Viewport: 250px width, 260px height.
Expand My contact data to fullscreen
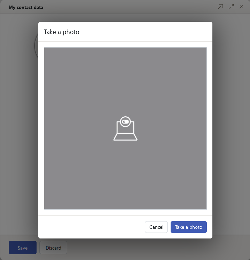click(x=231, y=7)
